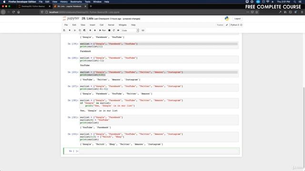Open Jupyter Widgets menu
Viewport: 305px width, 171px height.
click(x=122, y=25)
